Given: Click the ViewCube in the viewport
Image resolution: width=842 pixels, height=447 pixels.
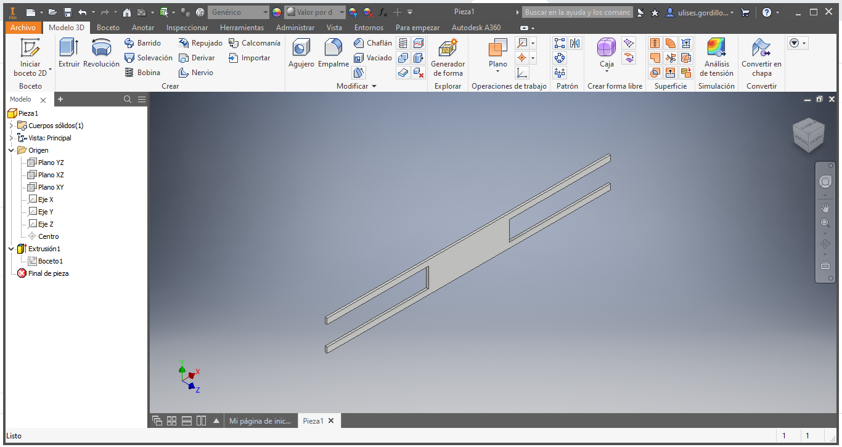Looking at the screenshot, I should click(808, 135).
